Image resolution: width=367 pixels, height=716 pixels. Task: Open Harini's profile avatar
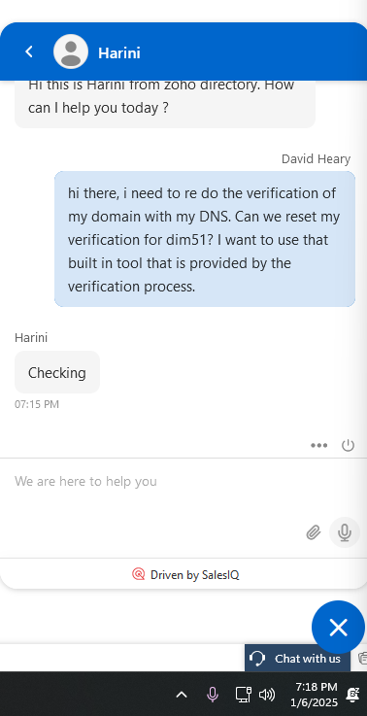click(71, 51)
